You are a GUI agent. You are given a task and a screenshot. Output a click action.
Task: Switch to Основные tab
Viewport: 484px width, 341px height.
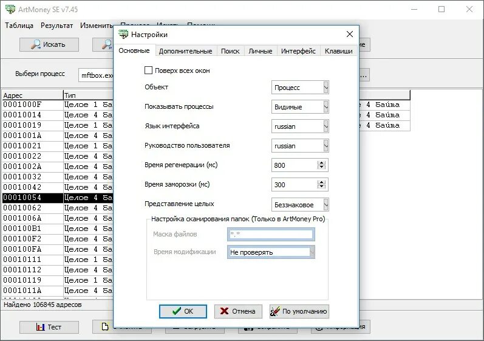pos(134,50)
